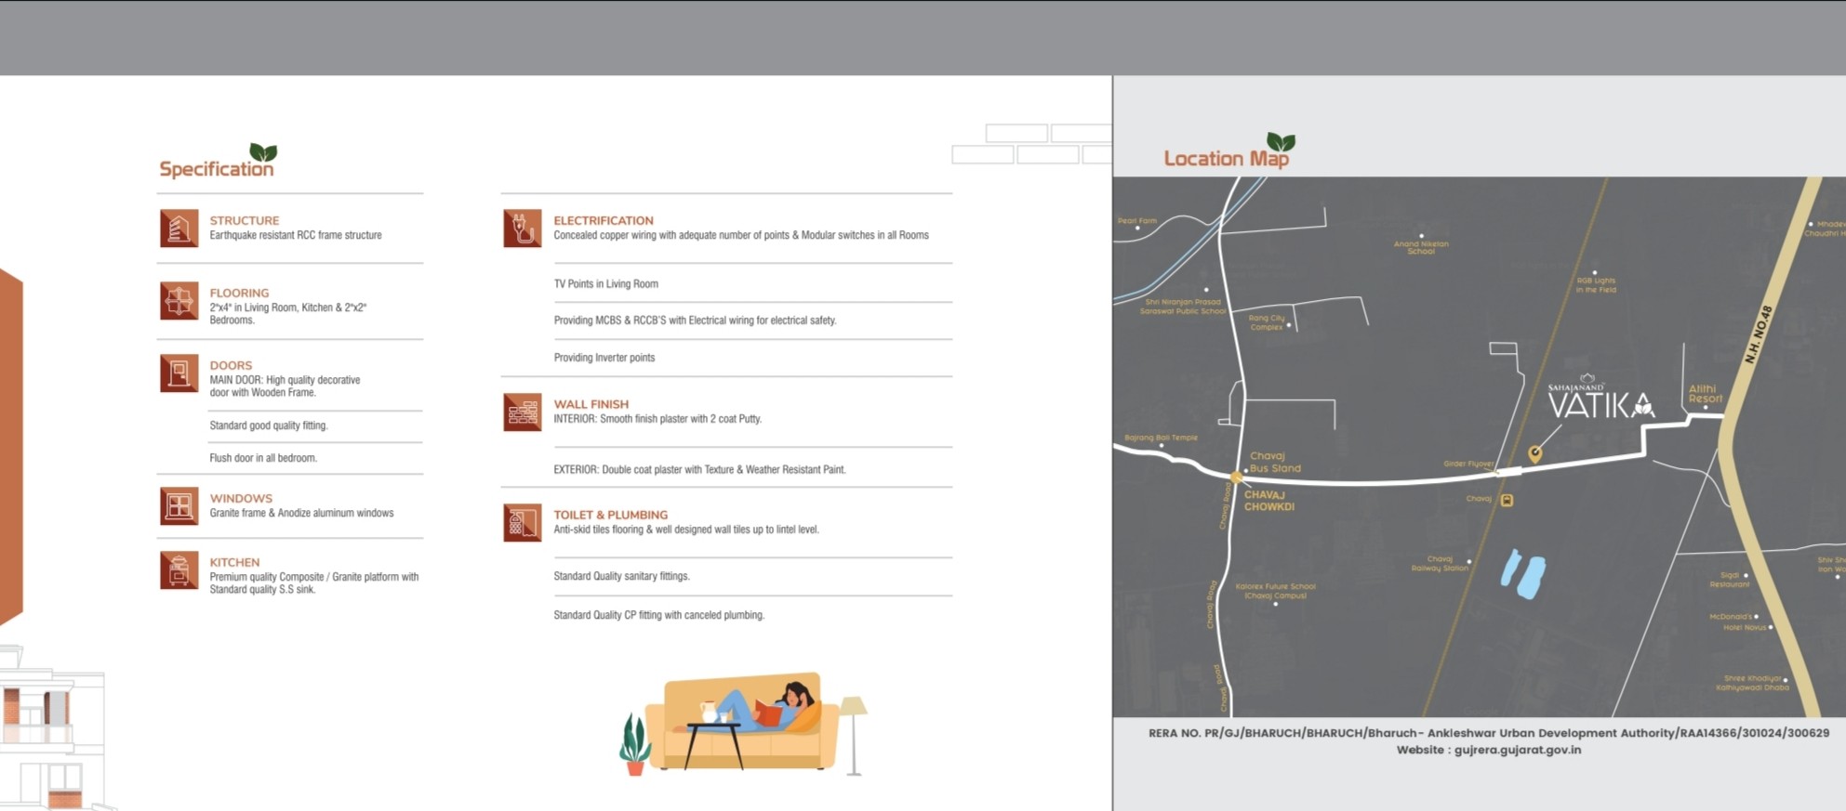The width and height of the screenshot is (1846, 811).
Task: Select the Kitchen icon
Action: click(x=179, y=570)
